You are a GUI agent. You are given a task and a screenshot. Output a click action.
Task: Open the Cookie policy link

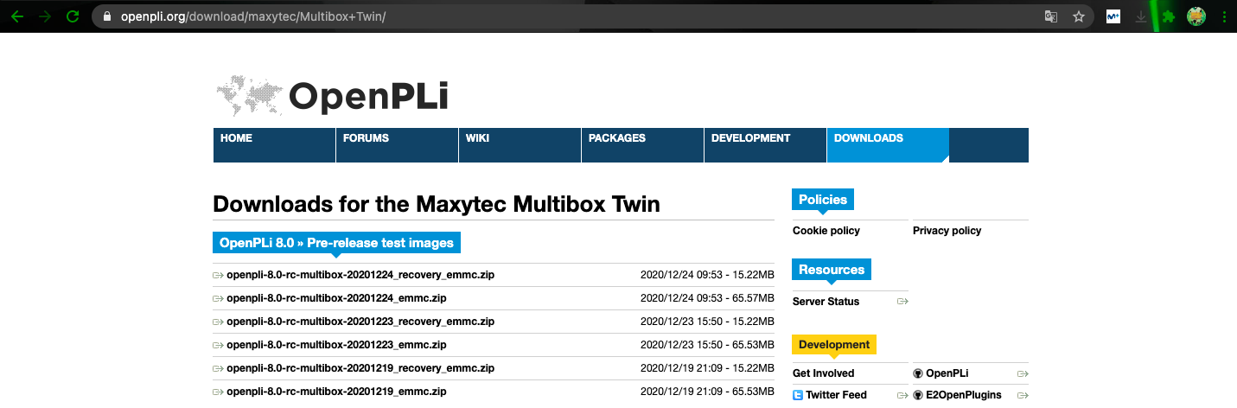click(x=826, y=231)
